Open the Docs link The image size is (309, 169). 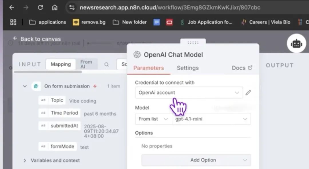[x=242, y=68]
